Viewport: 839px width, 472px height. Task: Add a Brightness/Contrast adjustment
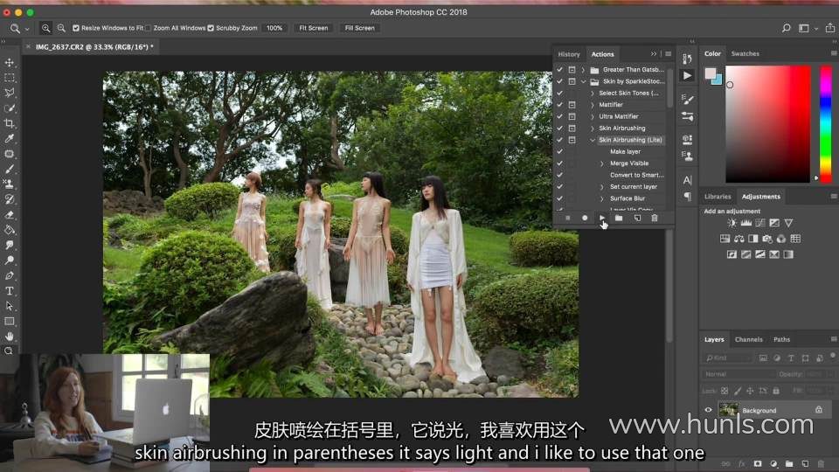coord(732,224)
